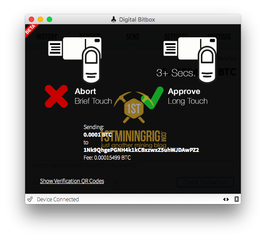
Task: Click the destination address text 1Nk9Qhge...
Action: click(141, 150)
